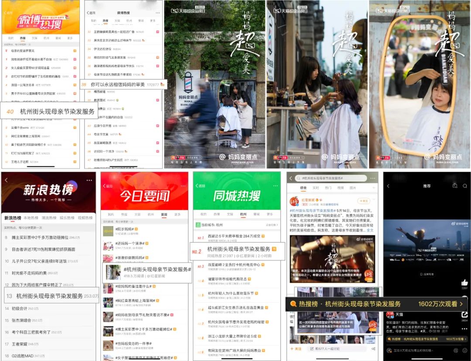Tap 和577人一起讨论 comment icon
Screen dimensions: 471x361
click(312, 349)
